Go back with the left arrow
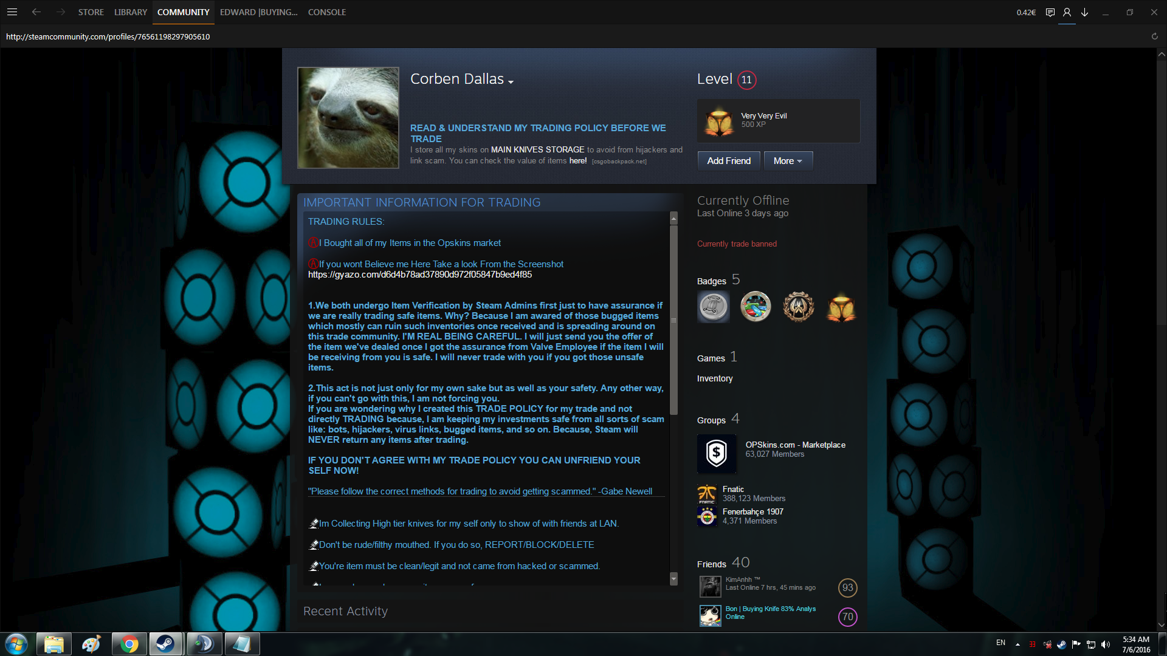This screenshot has height=656, width=1167. (36, 12)
